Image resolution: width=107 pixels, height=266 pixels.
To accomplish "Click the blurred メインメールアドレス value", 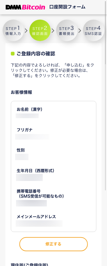I will (x=39, y=223).
